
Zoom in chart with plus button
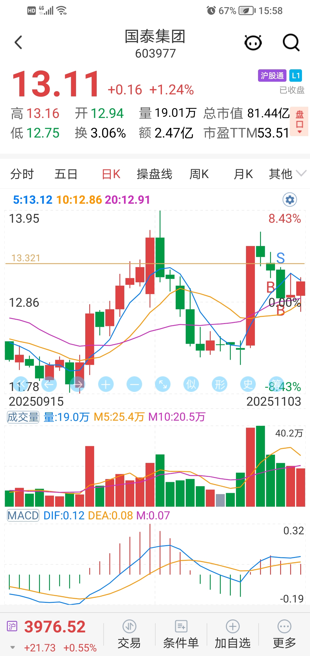tap(106, 384)
